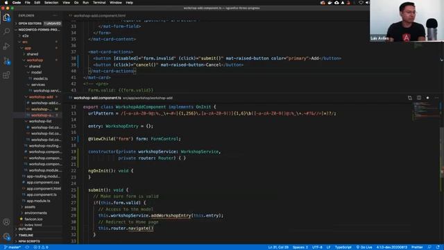Change file encoding UTF-8

tap(317, 247)
